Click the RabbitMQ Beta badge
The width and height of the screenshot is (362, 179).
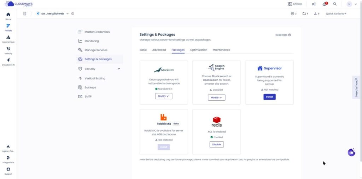coord(176,124)
